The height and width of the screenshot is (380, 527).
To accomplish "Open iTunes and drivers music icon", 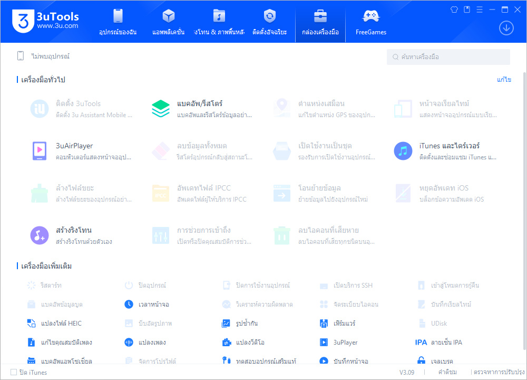I will [x=403, y=151].
